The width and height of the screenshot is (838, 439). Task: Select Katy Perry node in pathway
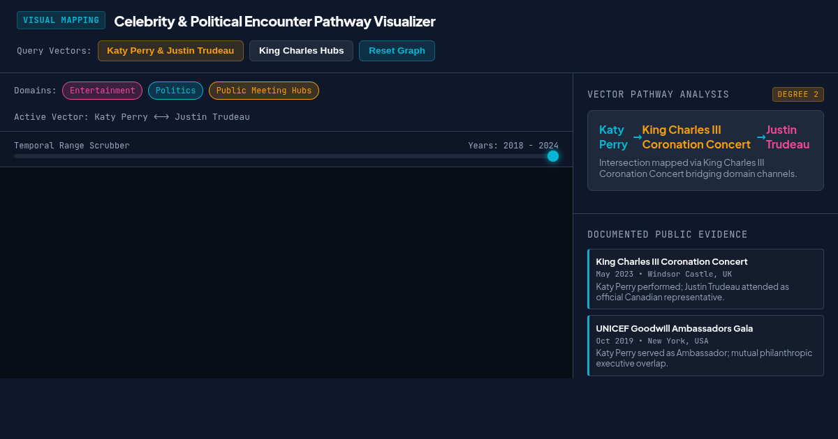click(x=614, y=137)
